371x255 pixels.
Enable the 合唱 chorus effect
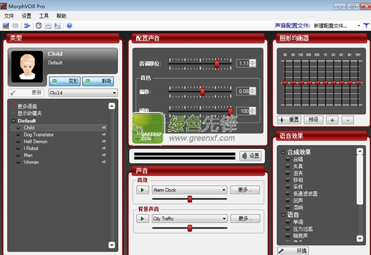click(288, 159)
